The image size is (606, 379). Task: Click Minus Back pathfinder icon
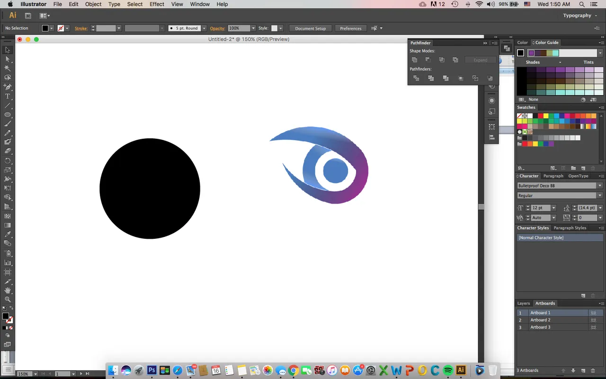tap(490, 78)
